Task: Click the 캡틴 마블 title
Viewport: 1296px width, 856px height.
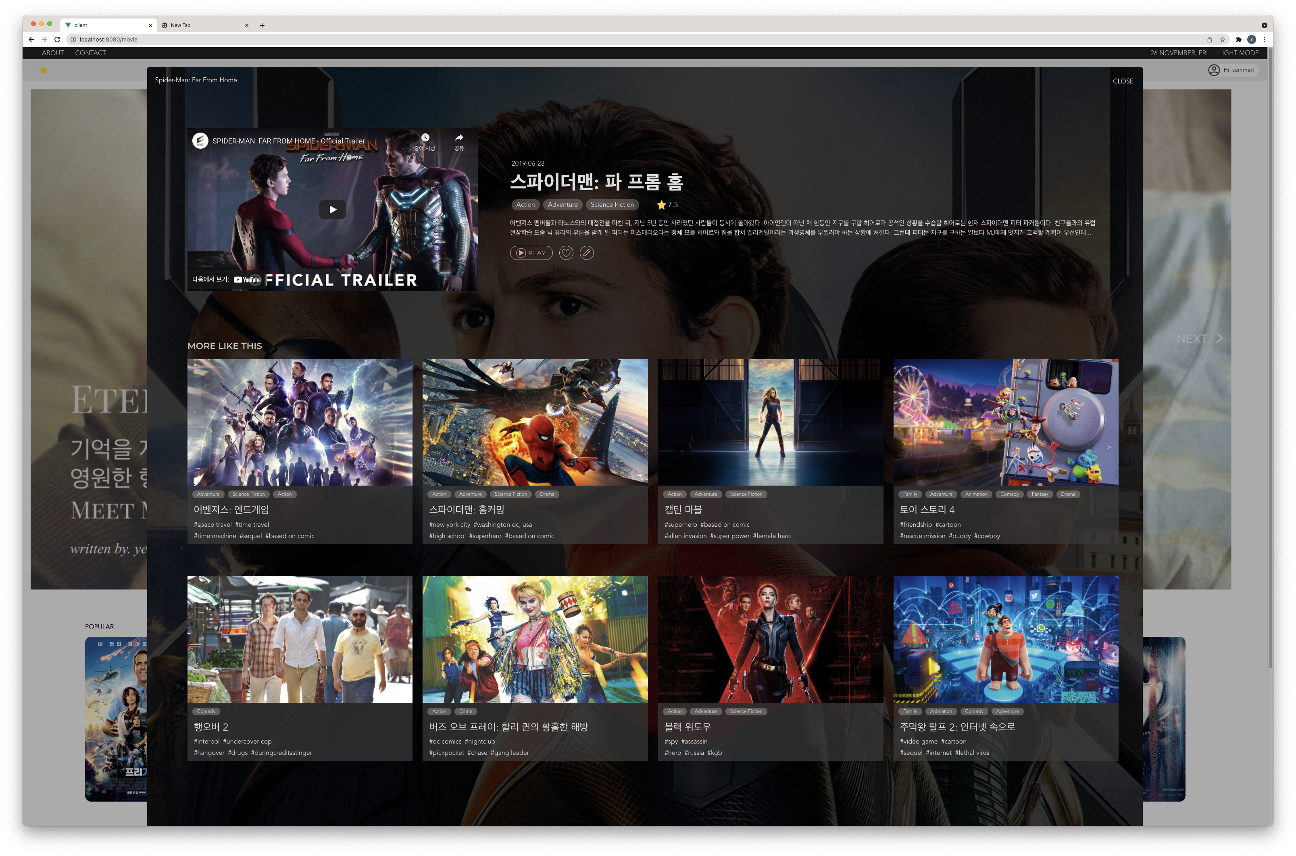Action: [683, 509]
